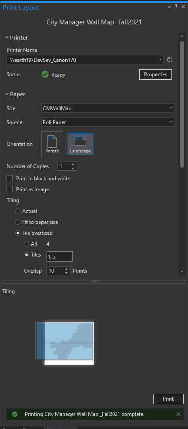Viewport: 188px width, 429px height.
Task: Click the green Ready status icon
Action: (45, 74)
